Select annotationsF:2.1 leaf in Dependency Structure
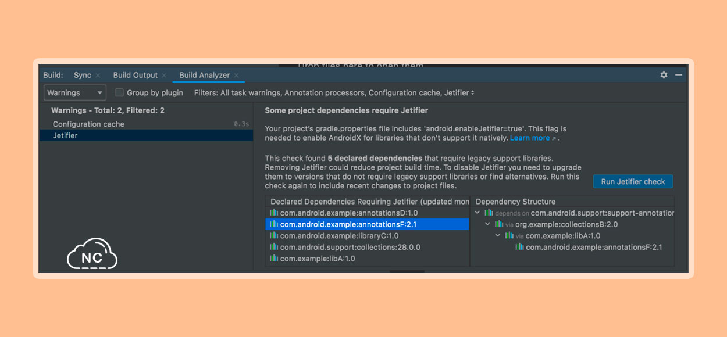 click(x=594, y=247)
